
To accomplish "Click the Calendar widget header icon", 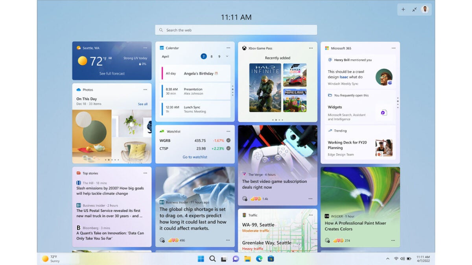I will click(x=162, y=48).
